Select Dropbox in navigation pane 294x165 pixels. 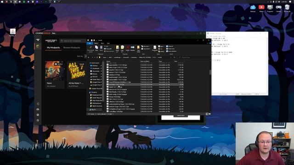pyautogui.click(x=94, y=92)
